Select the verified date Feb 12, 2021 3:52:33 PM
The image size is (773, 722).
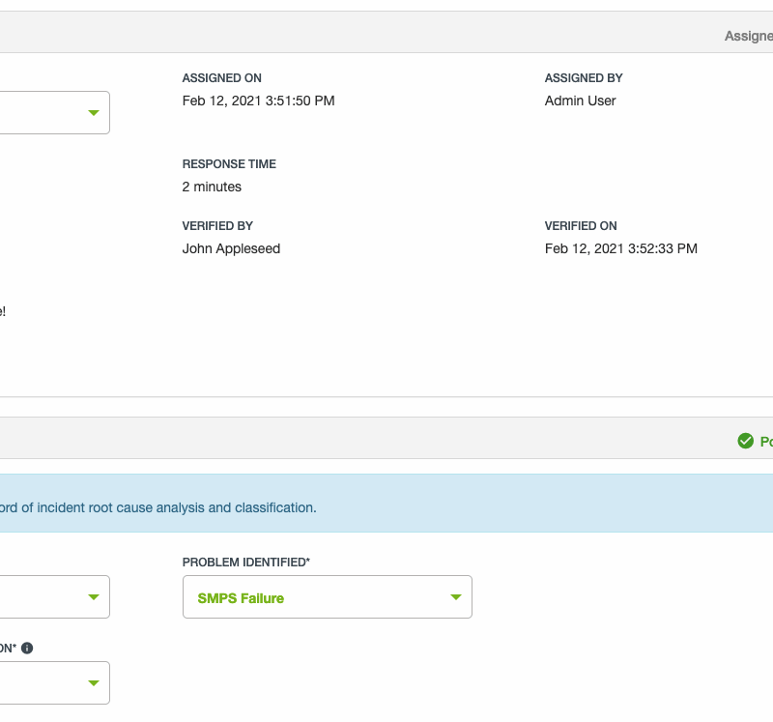click(621, 248)
